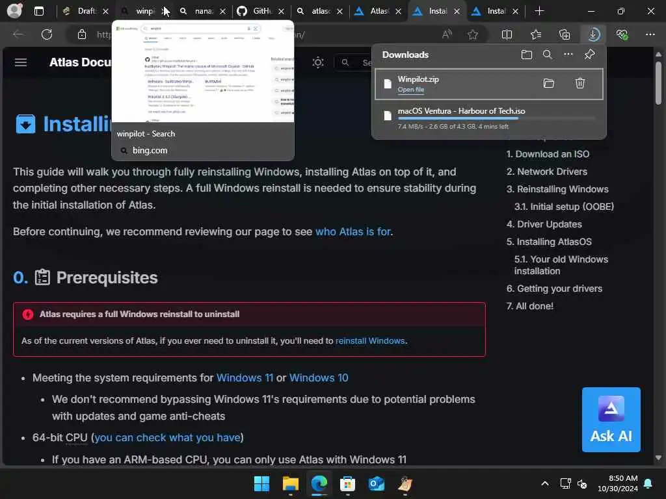
Task: Switch to the atlas search tab
Action: pyautogui.click(x=320, y=11)
